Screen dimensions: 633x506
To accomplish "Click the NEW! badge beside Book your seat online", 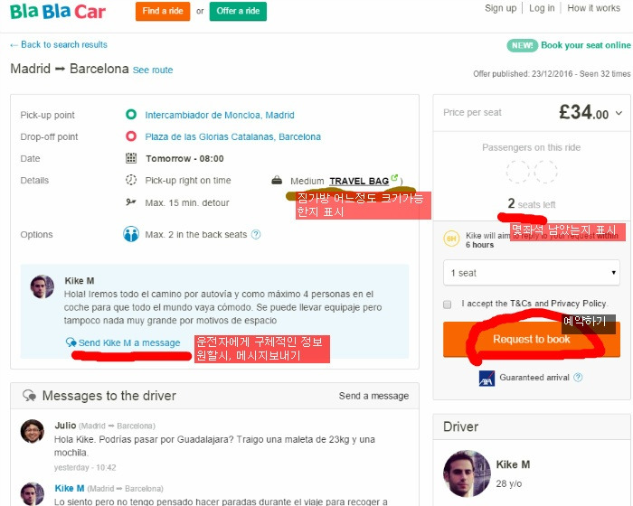I will pyautogui.click(x=523, y=45).
